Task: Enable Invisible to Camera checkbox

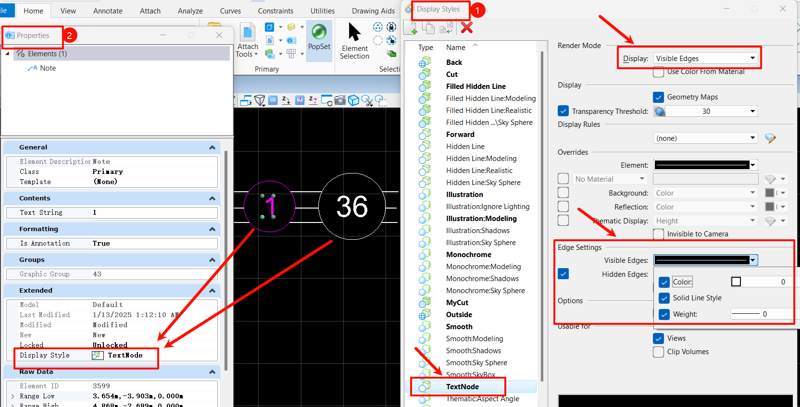Action: (x=659, y=234)
